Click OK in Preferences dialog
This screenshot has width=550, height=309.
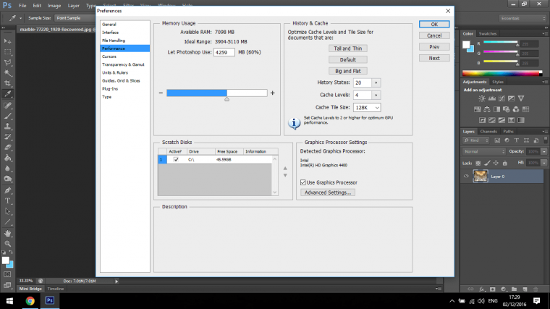click(434, 24)
